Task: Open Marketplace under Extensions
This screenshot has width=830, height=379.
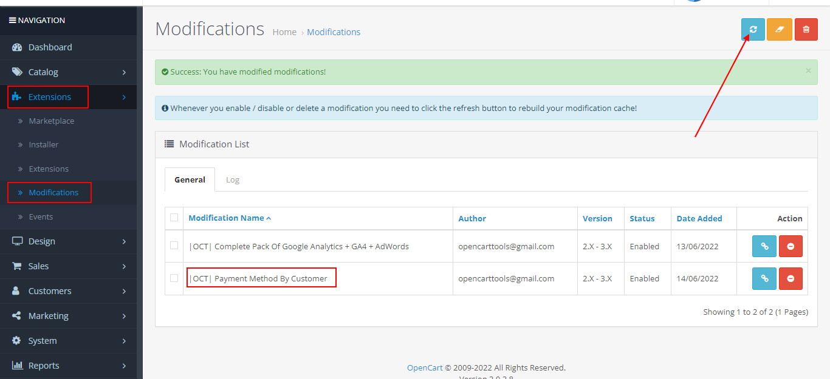Action: click(x=52, y=121)
